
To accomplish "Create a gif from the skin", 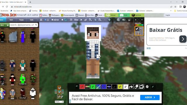I will 86,20.
